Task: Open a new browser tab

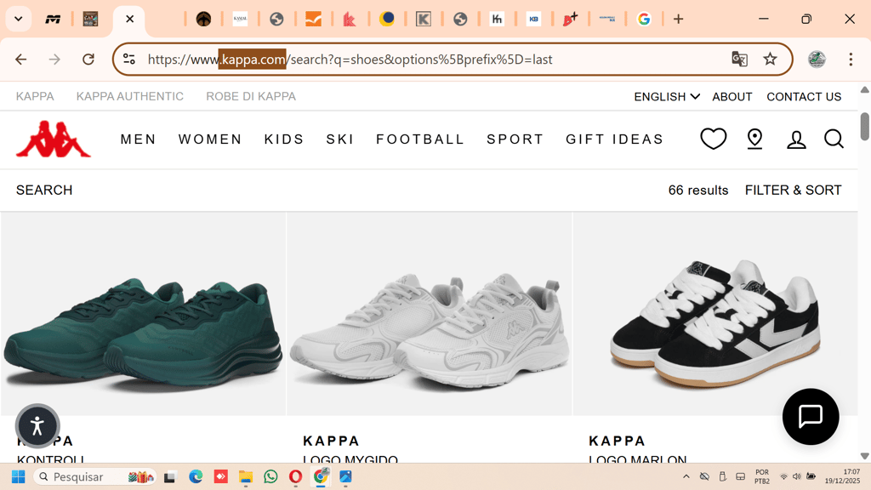Action: 678,19
